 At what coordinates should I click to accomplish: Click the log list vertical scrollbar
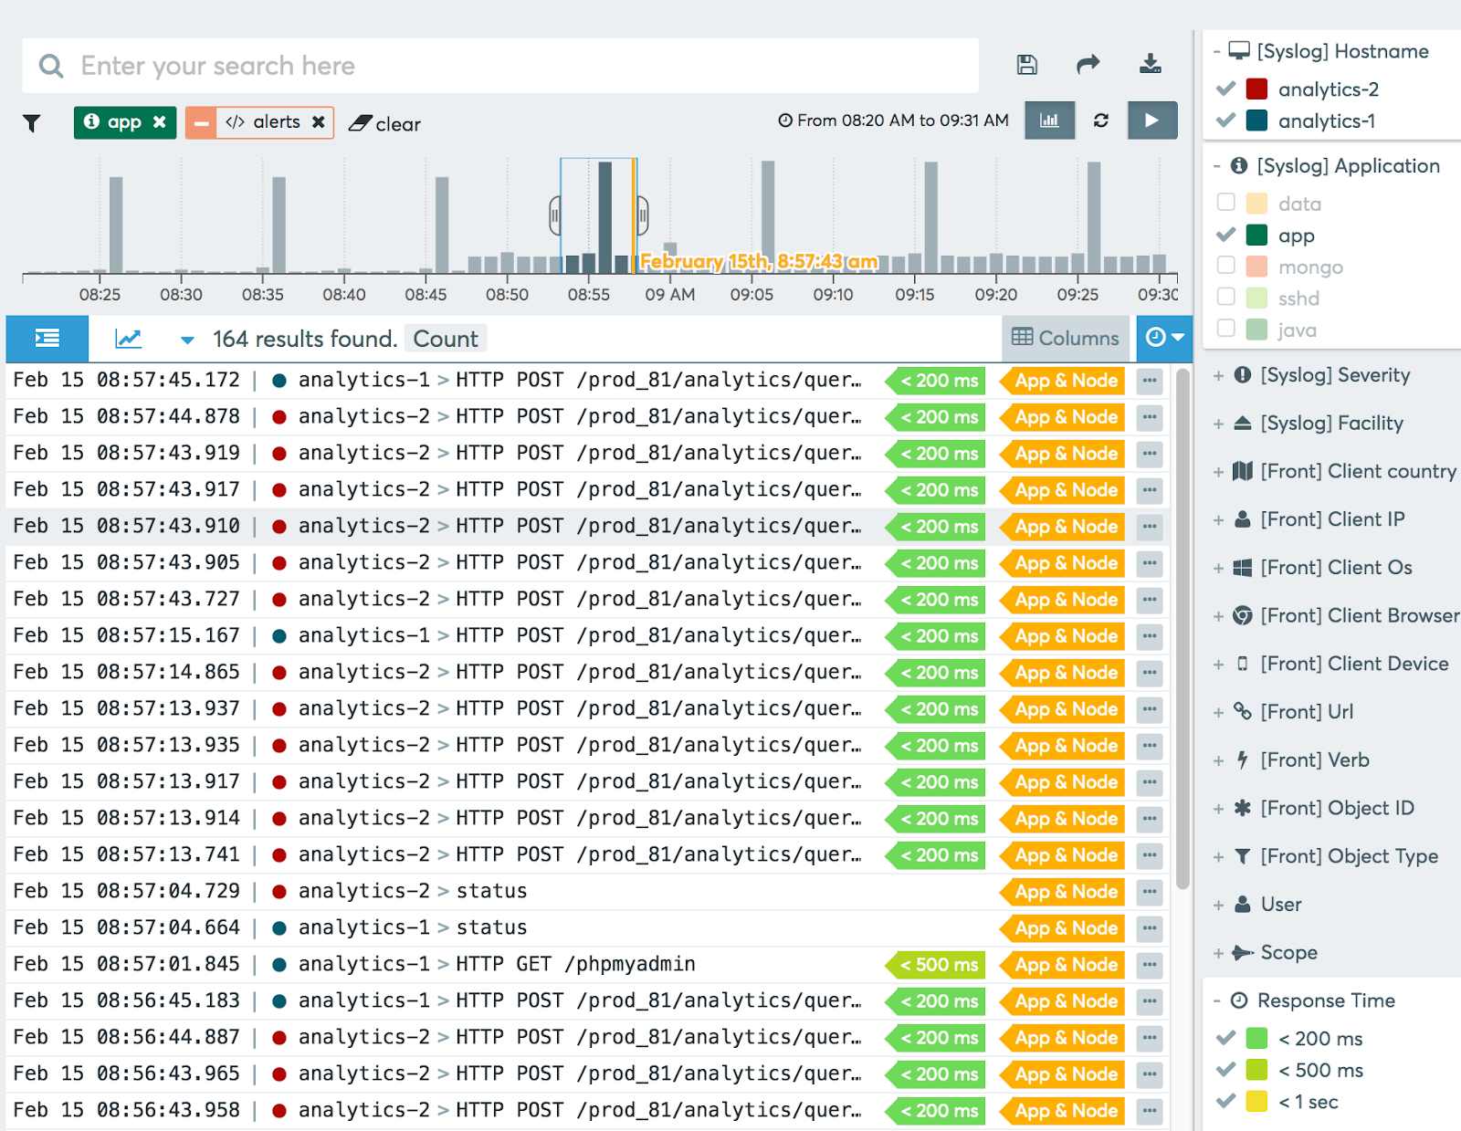1182,629
